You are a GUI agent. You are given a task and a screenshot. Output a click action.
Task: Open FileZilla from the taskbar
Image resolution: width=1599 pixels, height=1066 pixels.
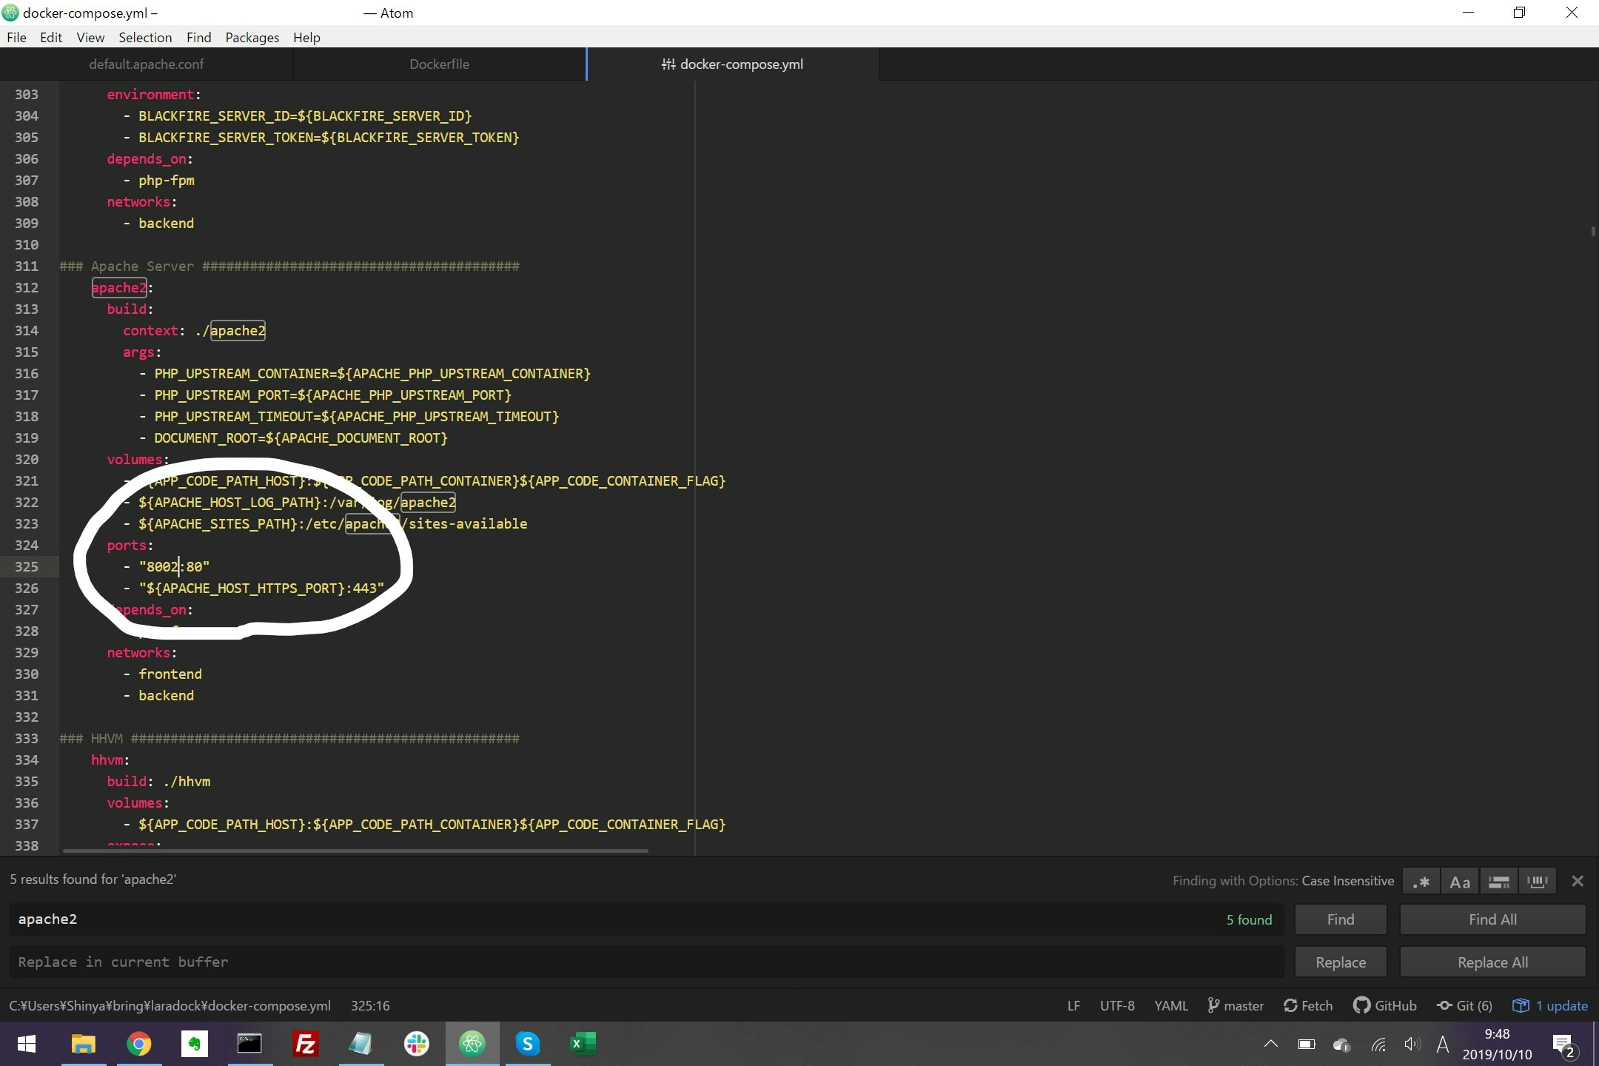coord(305,1044)
